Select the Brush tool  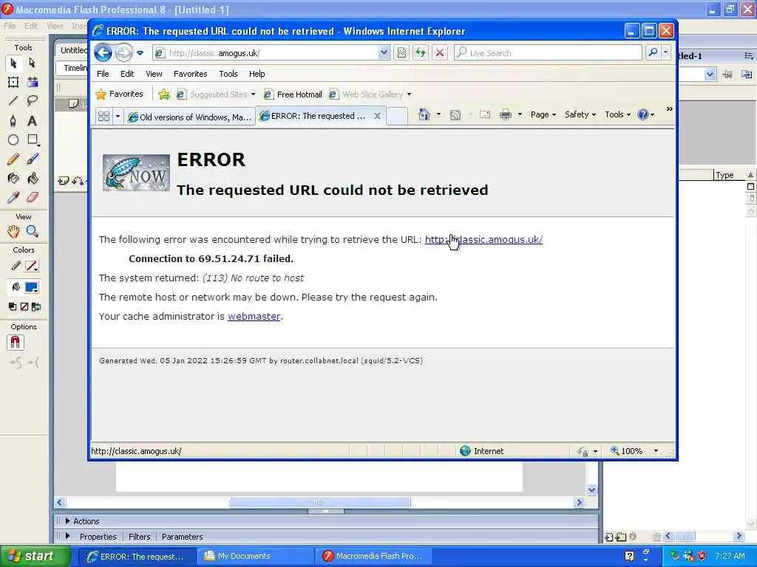pyautogui.click(x=33, y=159)
